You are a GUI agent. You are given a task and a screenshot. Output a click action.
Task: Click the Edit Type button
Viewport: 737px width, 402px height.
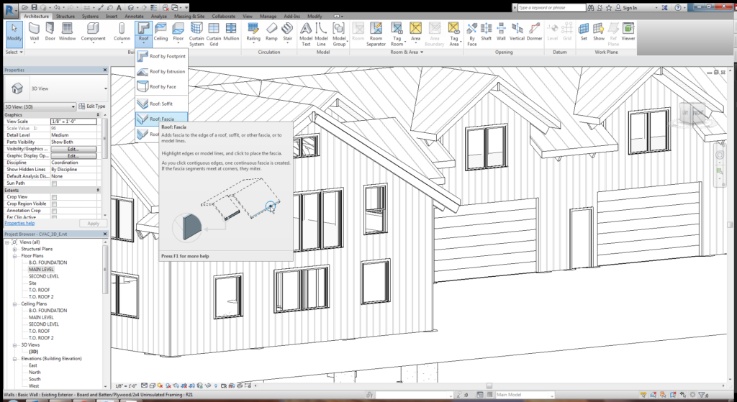click(91, 106)
